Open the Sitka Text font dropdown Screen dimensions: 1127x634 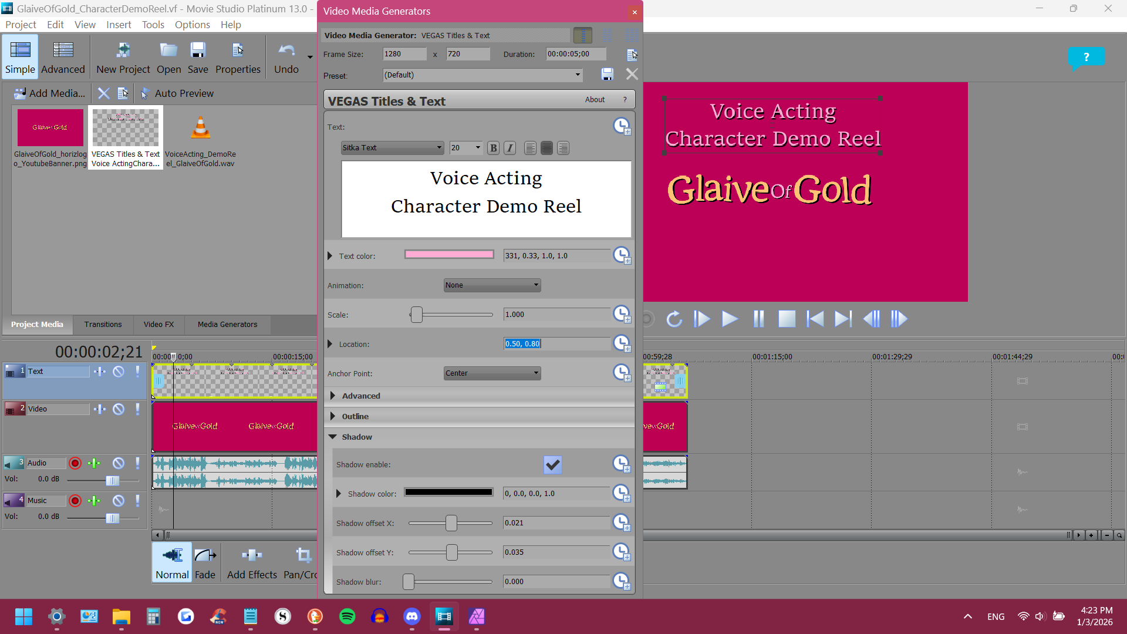[x=392, y=148]
